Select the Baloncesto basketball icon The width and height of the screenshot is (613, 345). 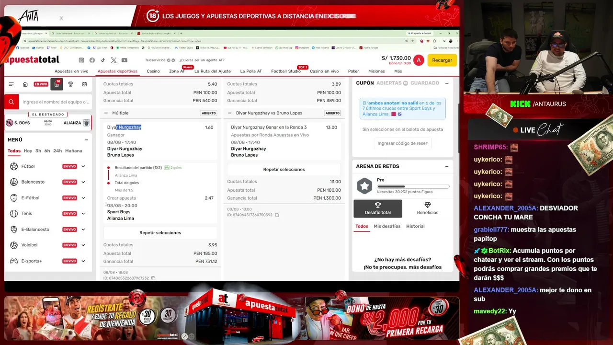pos(14,182)
